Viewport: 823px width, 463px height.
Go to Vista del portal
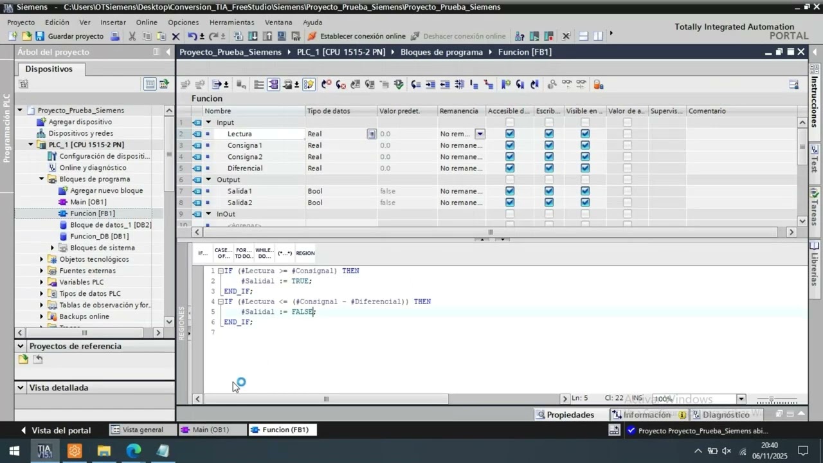[x=56, y=430]
